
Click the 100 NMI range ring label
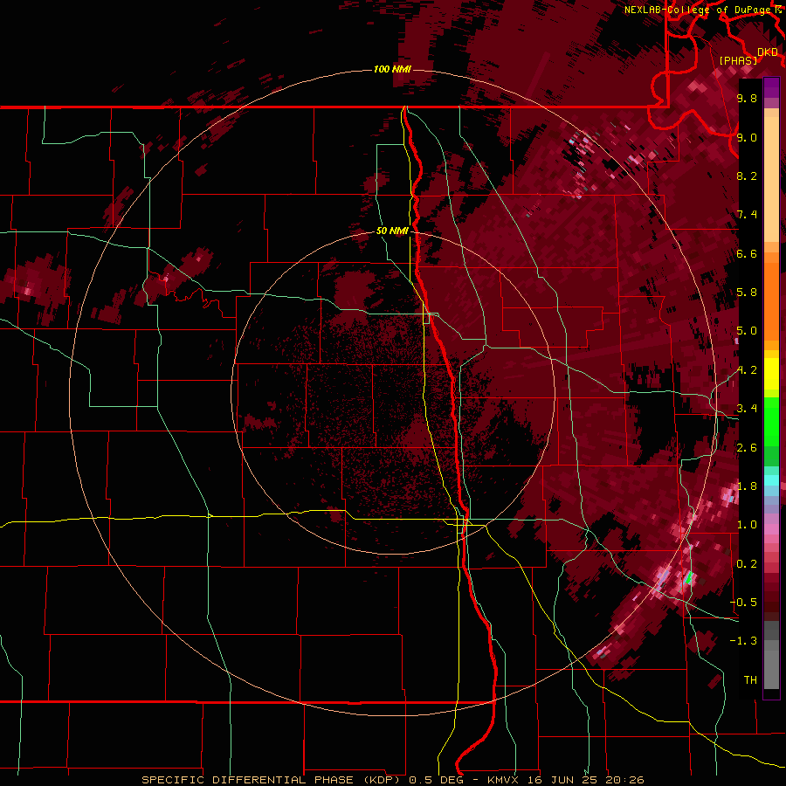(x=392, y=69)
